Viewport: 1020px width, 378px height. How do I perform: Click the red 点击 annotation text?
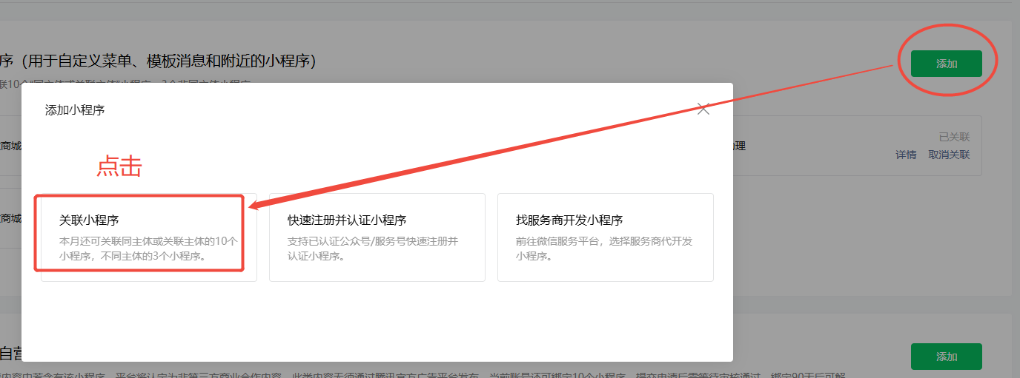pos(119,167)
